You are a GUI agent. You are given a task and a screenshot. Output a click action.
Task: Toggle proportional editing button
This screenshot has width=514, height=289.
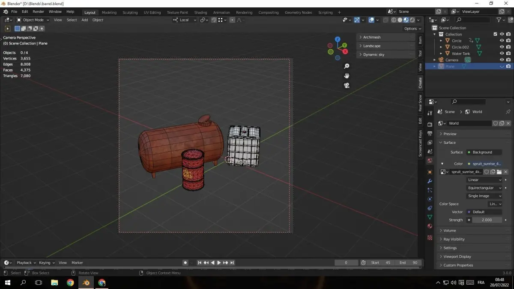click(232, 20)
